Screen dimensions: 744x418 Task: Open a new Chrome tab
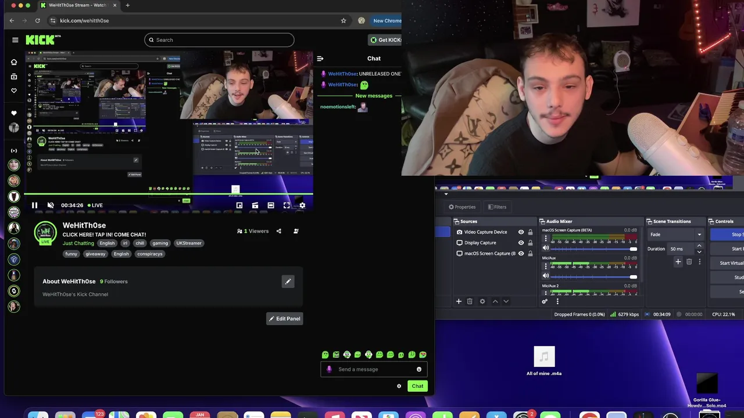(x=127, y=5)
